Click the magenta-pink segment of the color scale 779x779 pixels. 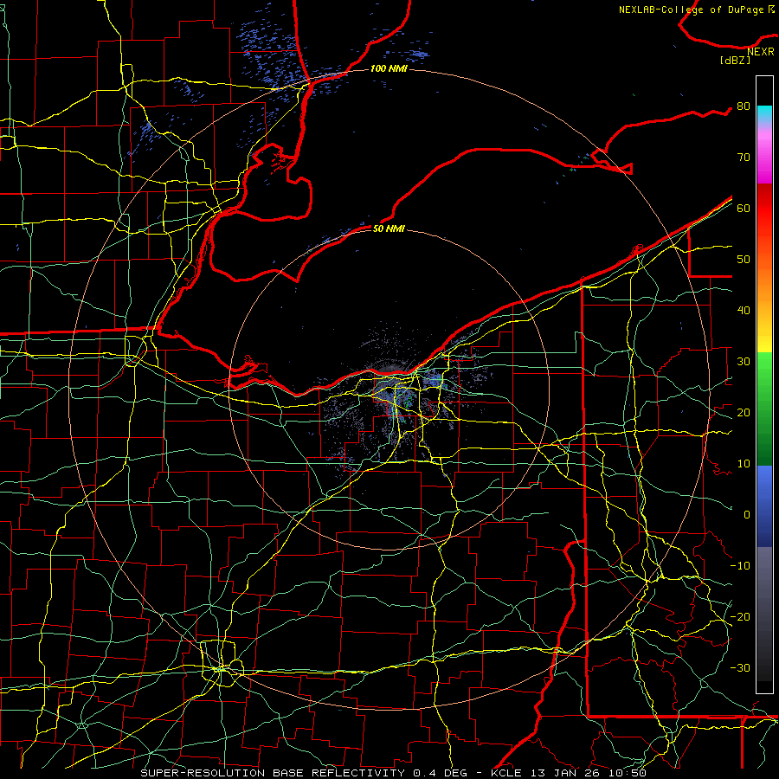pos(764,157)
